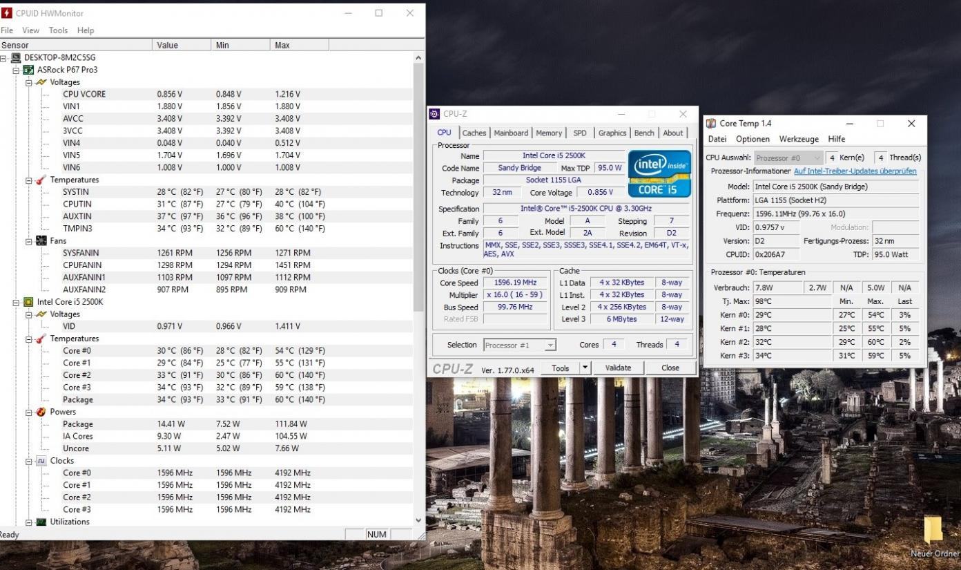The height and width of the screenshot is (570, 961).
Task: Switch to the Graphics tab in CPU-Z
Action: [x=612, y=133]
